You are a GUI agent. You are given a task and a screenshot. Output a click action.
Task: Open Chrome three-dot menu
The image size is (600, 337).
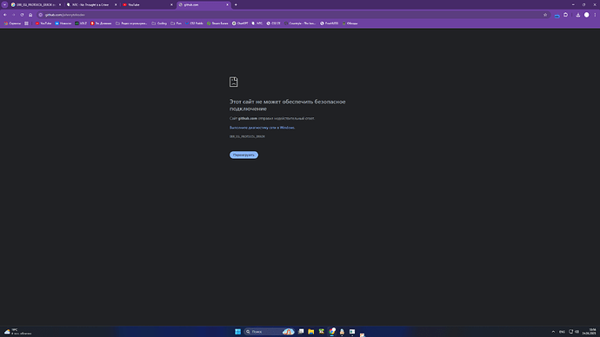(595, 15)
